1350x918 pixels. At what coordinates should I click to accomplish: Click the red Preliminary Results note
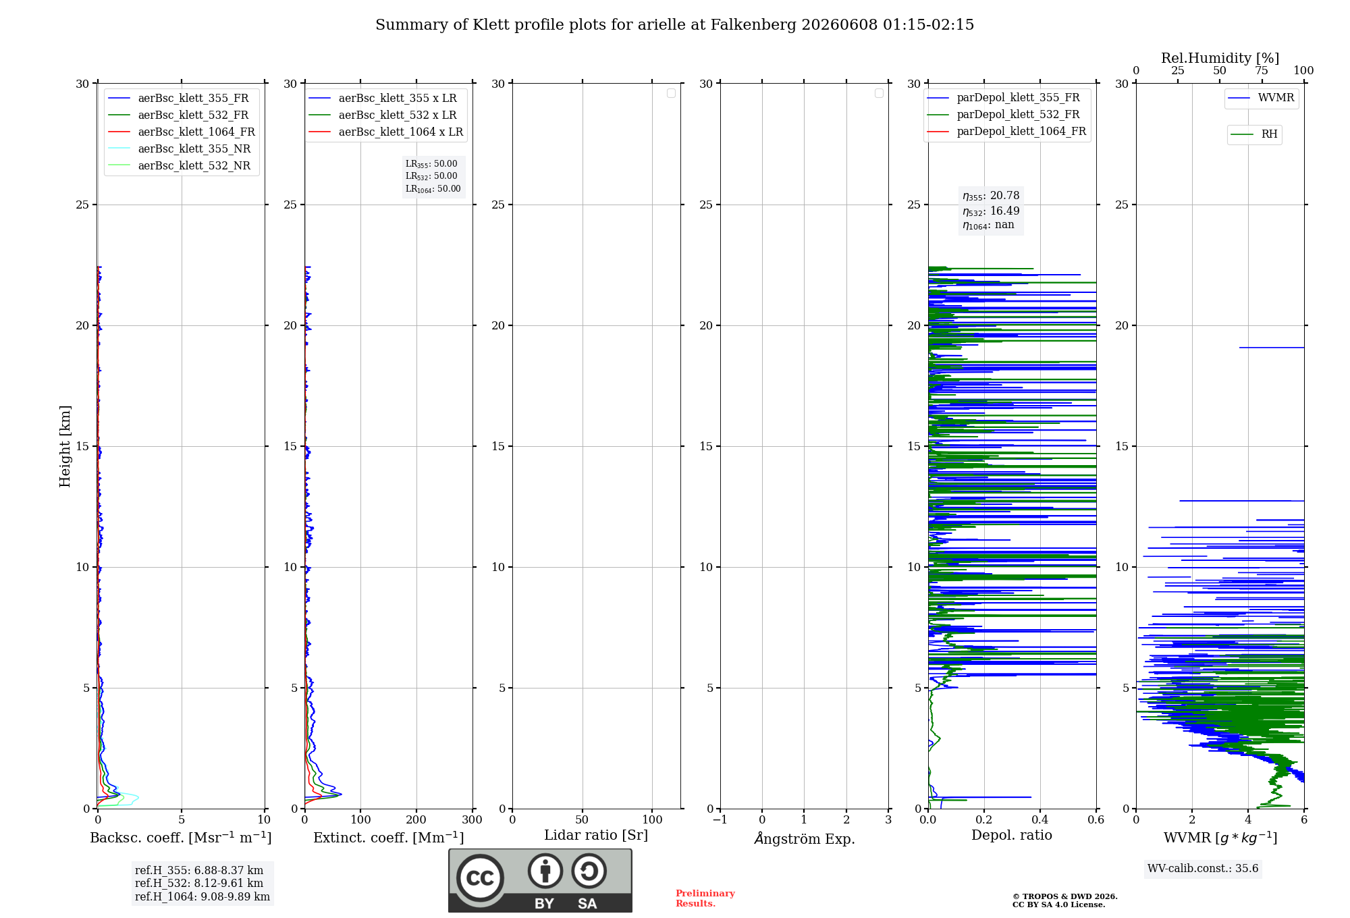[x=705, y=898]
